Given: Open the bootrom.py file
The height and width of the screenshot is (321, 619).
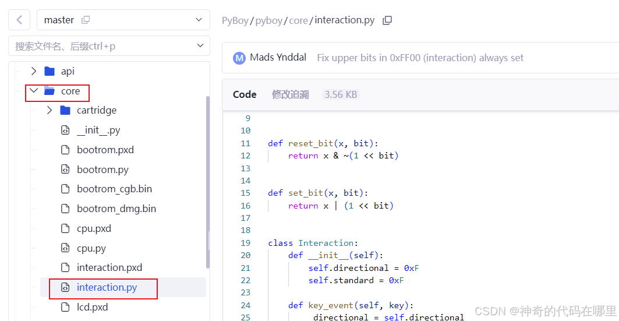Looking at the screenshot, I should pyautogui.click(x=102, y=170).
